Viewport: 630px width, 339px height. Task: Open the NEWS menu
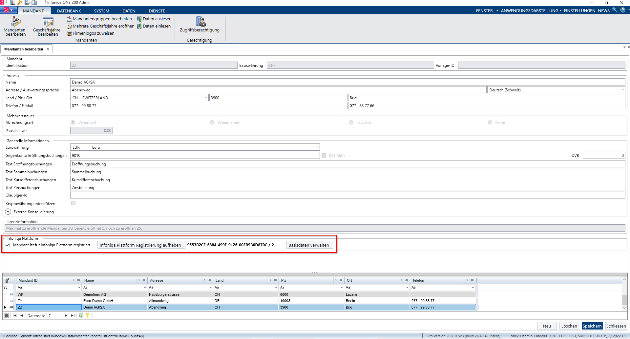[604, 10]
